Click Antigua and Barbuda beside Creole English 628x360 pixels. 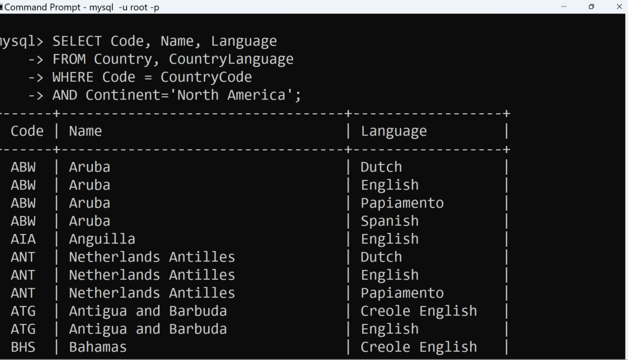pos(148,311)
